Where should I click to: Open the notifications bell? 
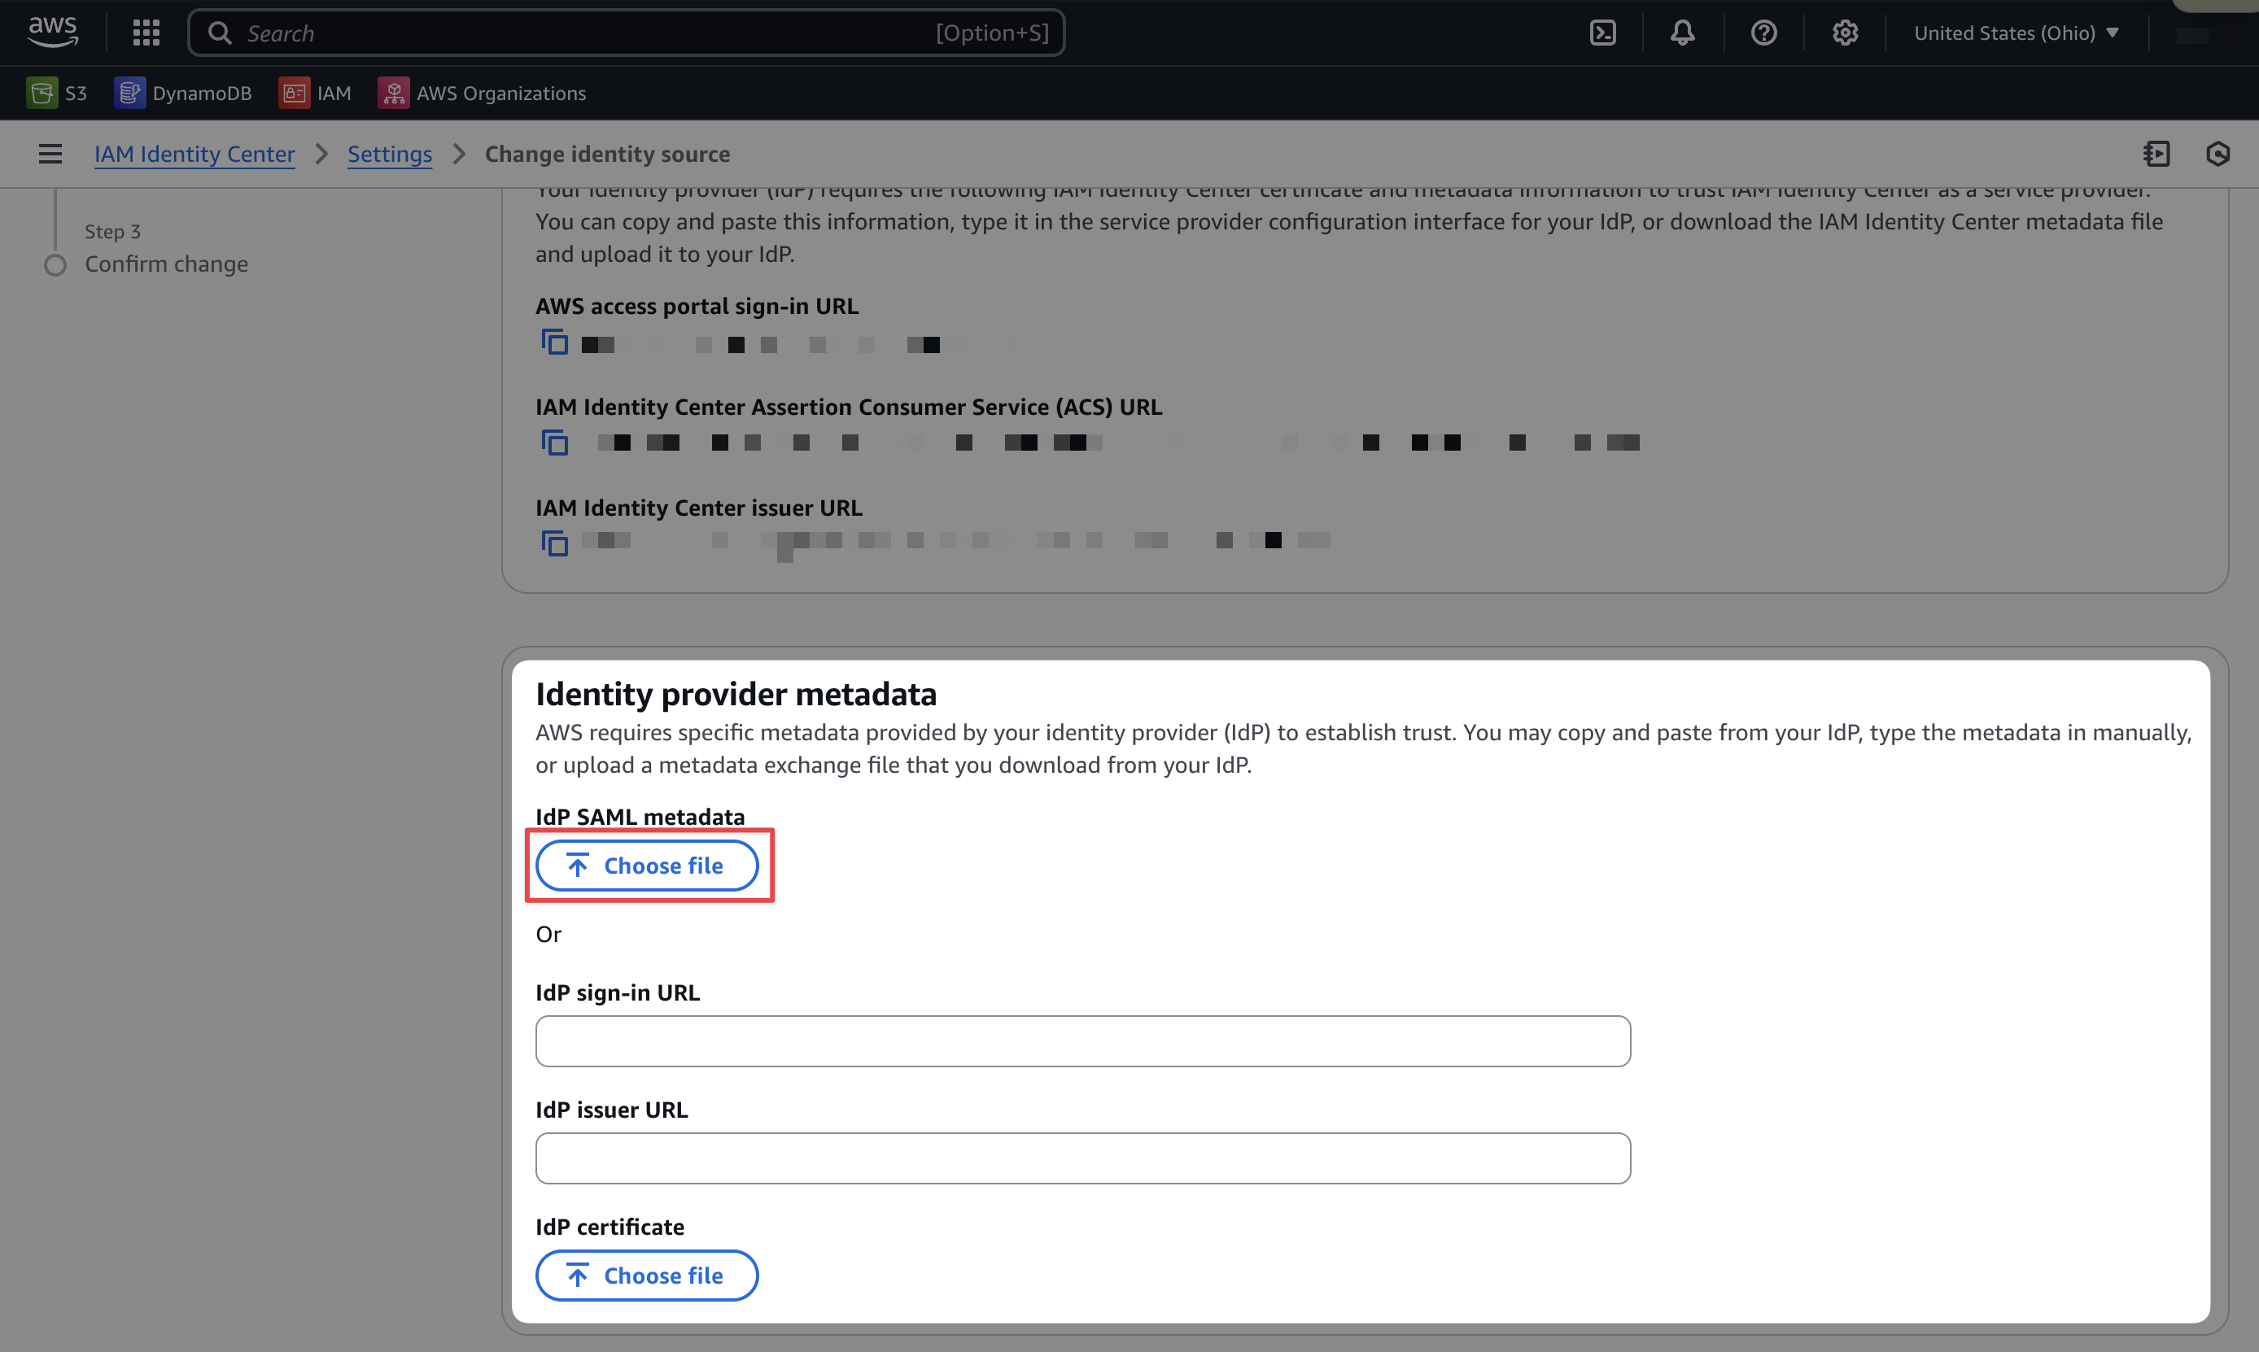point(1682,33)
